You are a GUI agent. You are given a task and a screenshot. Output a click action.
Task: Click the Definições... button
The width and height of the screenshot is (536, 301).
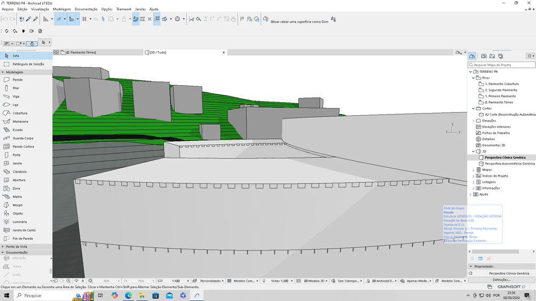pos(501,280)
